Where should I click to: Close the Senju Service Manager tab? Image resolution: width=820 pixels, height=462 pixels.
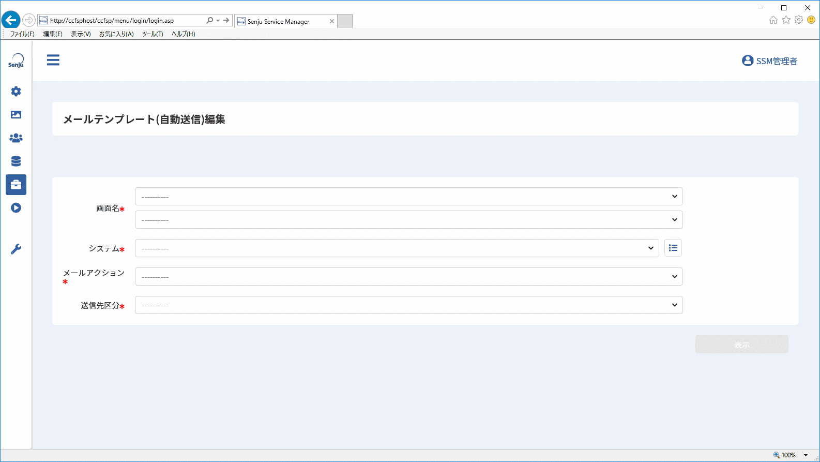pyautogui.click(x=332, y=21)
